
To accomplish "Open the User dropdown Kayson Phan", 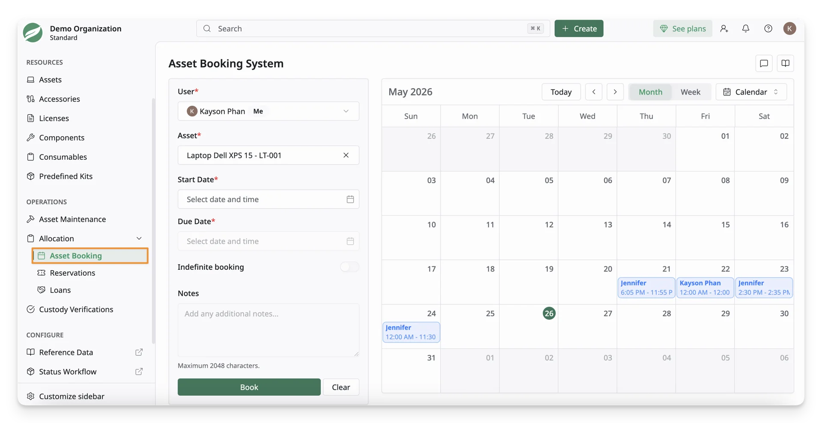I will [268, 111].
